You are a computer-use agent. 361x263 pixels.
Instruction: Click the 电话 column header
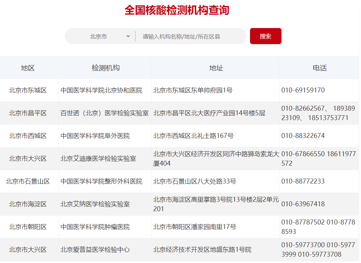[320, 68]
